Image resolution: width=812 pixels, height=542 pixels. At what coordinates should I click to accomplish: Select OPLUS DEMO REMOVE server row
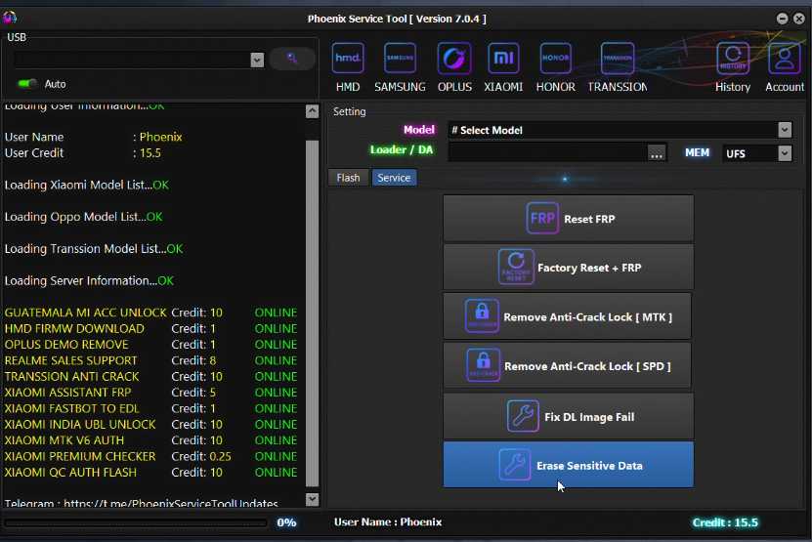pyautogui.click(x=150, y=345)
